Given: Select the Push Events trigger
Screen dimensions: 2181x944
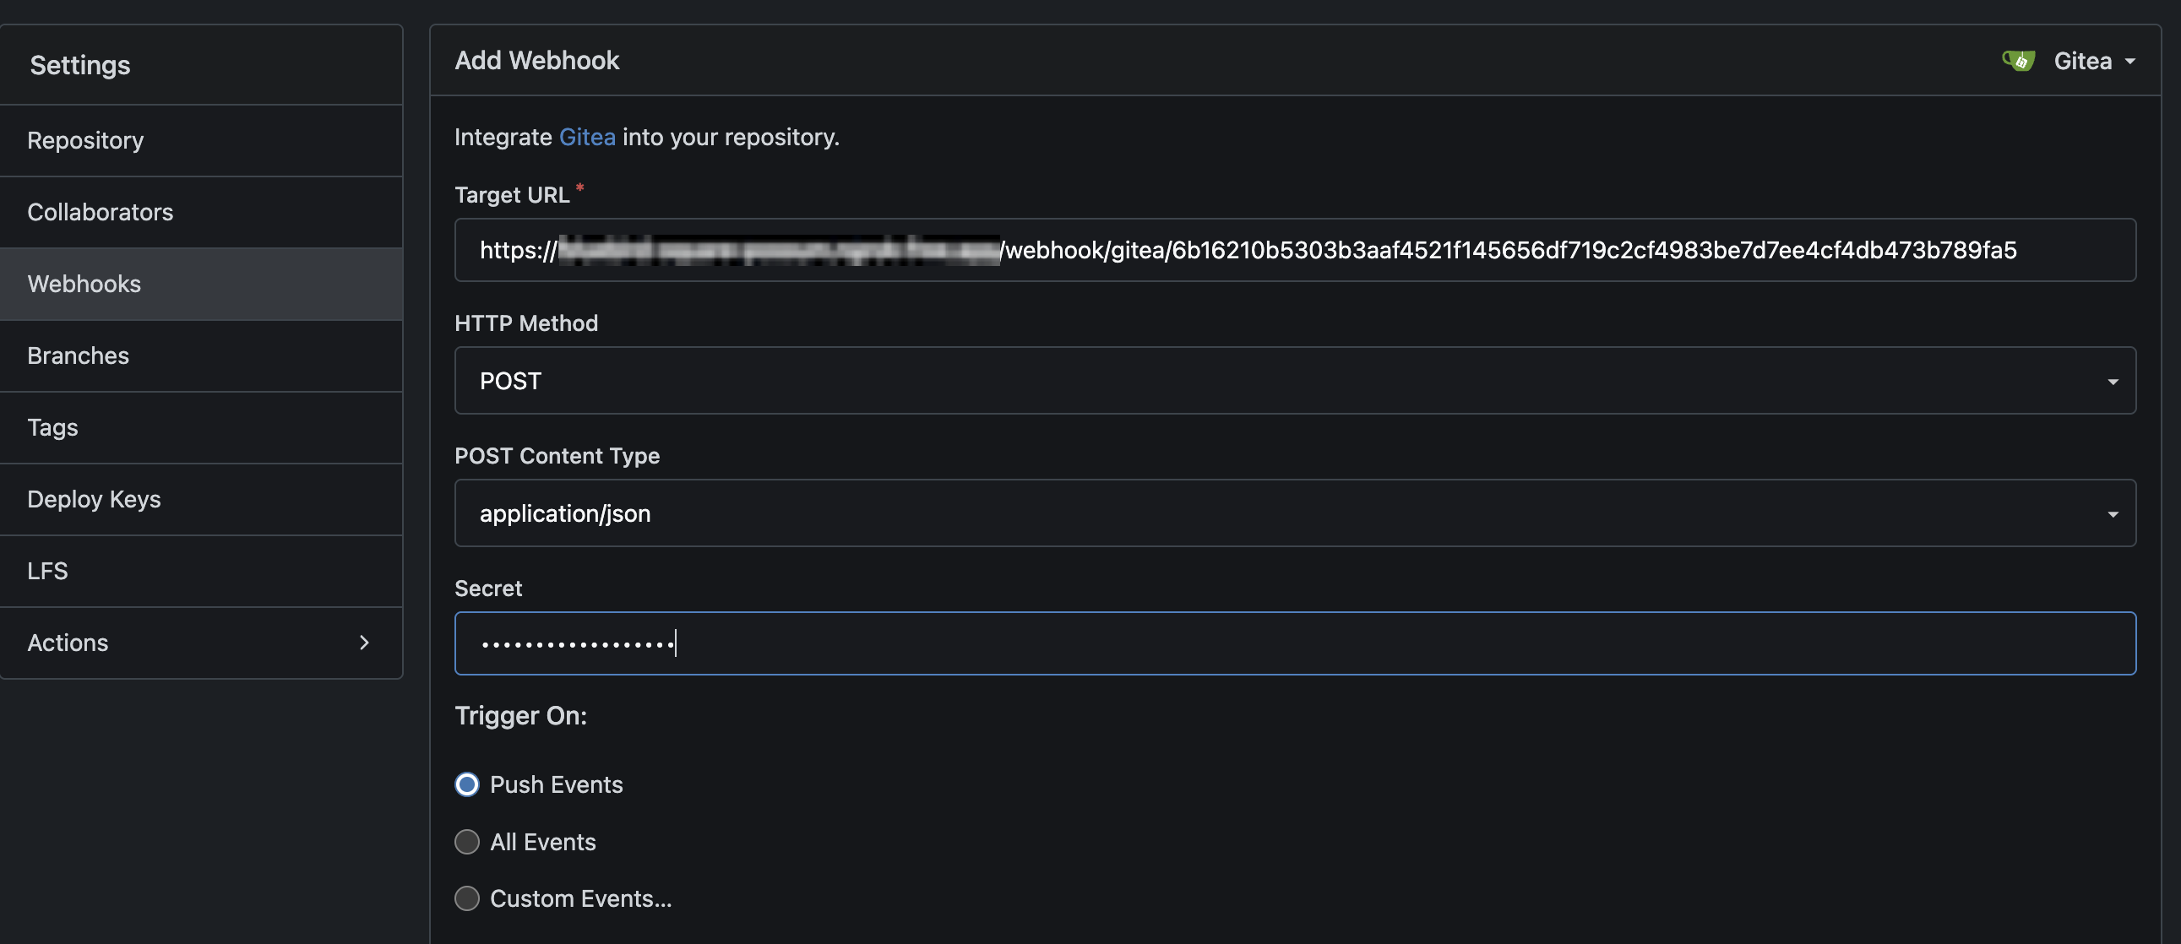Looking at the screenshot, I should click(466, 784).
